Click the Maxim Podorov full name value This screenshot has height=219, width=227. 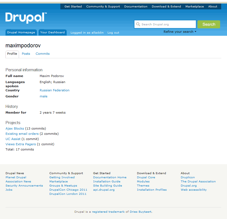pyautogui.click(x=52, y=76)
